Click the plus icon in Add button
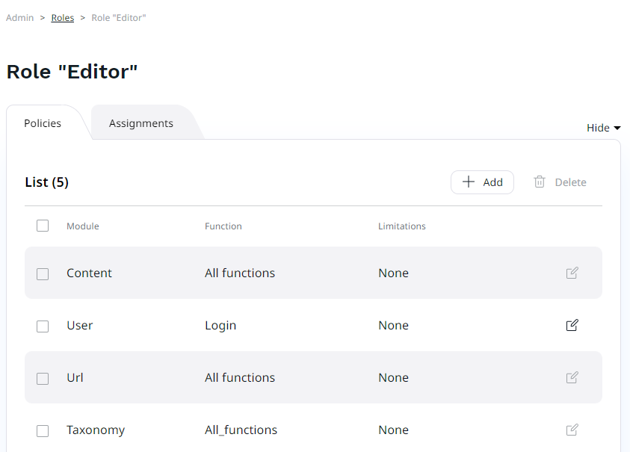Viewport: 630px width, 452px height. (469, 182)
